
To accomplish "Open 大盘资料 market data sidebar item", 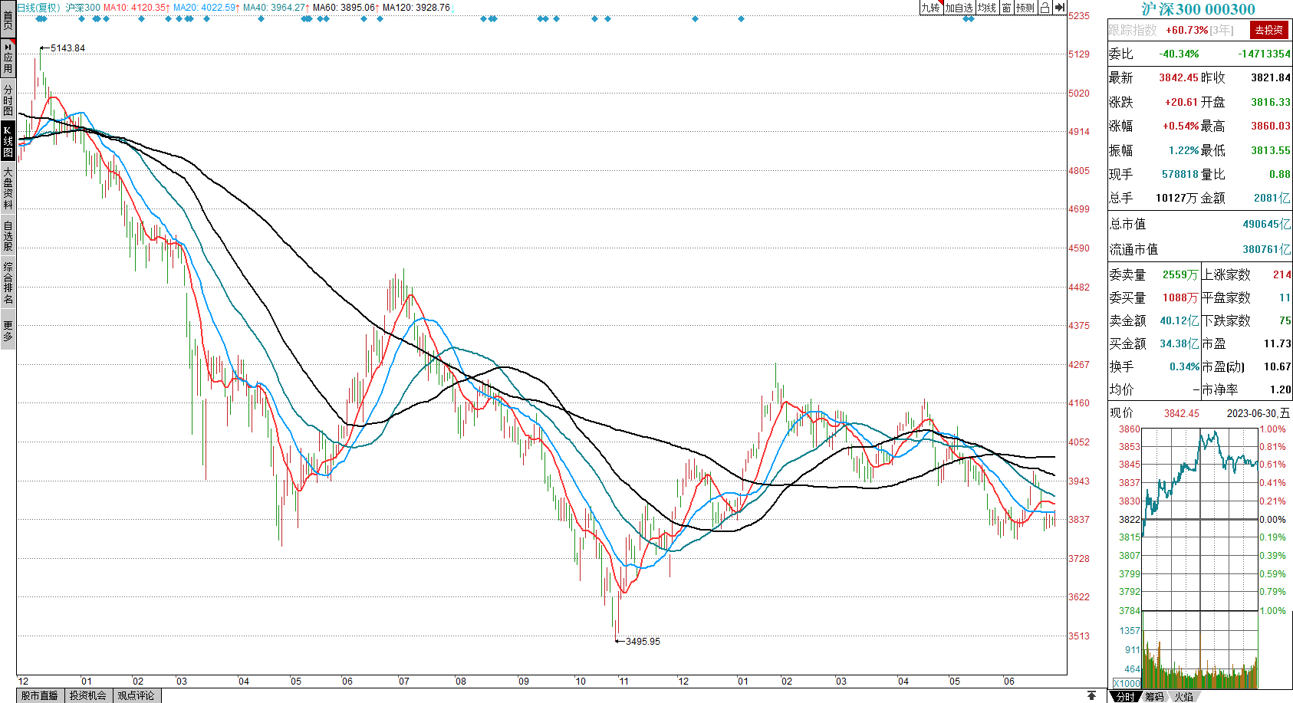I will 8,188.
